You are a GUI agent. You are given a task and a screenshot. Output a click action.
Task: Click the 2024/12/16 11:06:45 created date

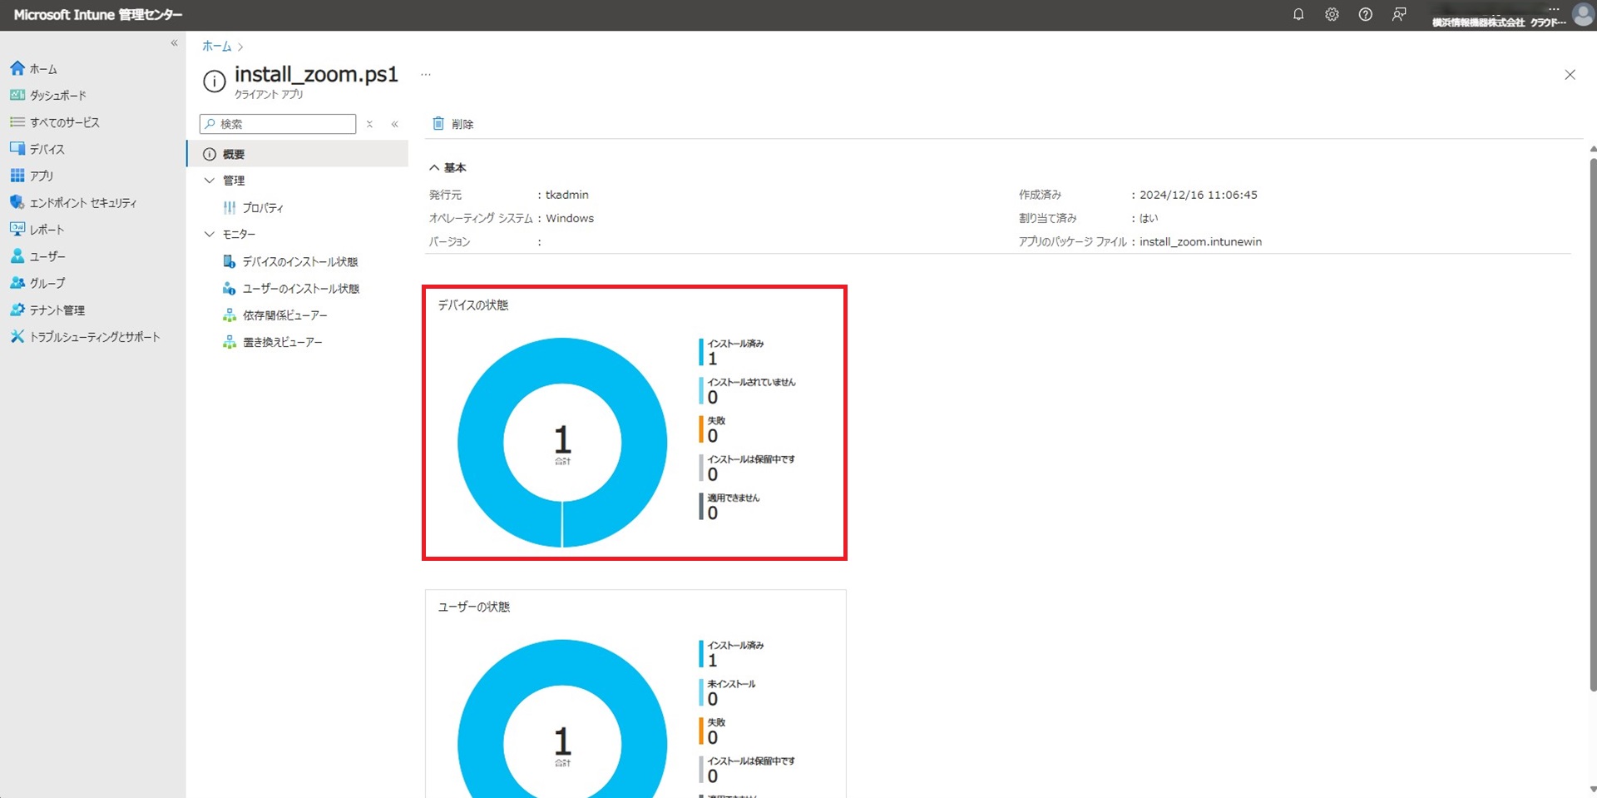pyautogui.click(x=1198, y=195)
